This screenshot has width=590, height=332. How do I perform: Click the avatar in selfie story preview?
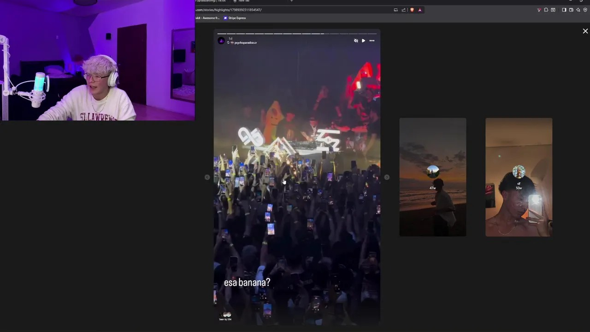point(519,172)
